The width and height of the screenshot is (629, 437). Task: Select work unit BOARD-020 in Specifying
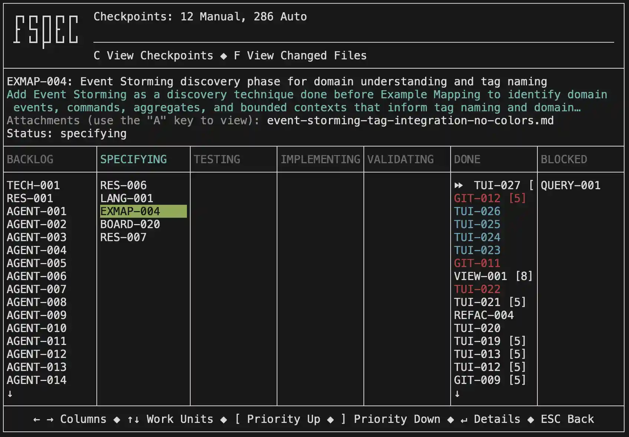click(x=130, y=224)
